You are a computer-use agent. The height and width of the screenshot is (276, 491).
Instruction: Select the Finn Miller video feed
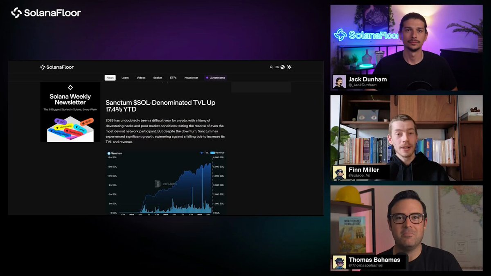click(407, 138)
